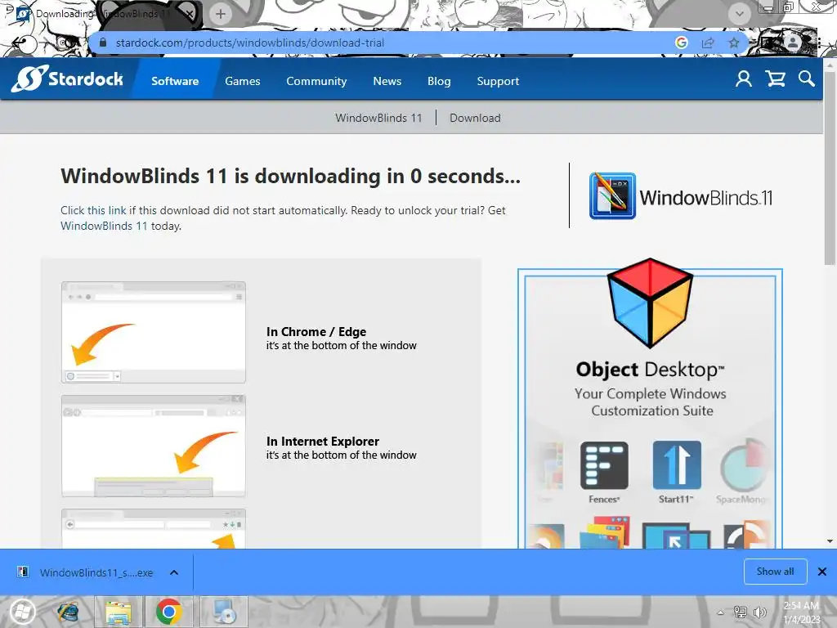Open the Software menu
Screen dimensions: 837x628
(x=175, y=81)
